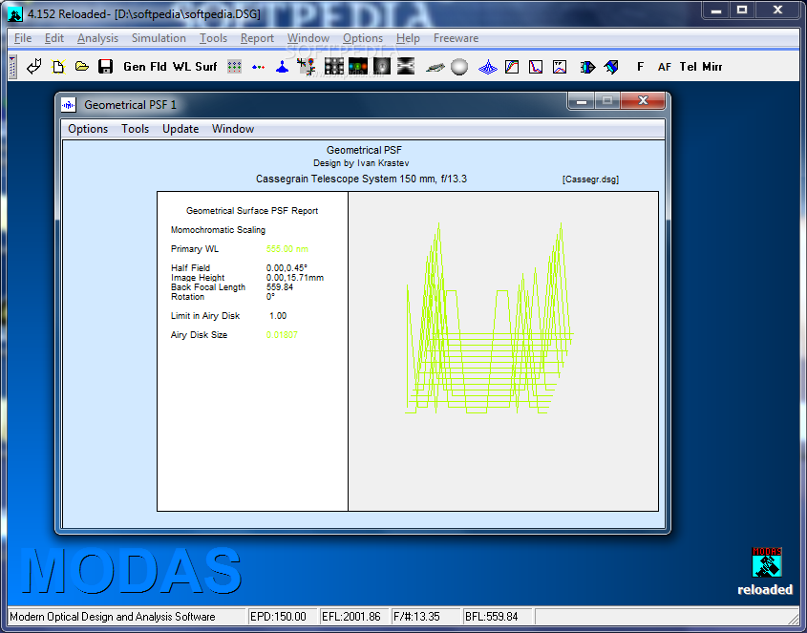Open the Fld field settings button
The image size is (807, 633).
pos(159,67)
